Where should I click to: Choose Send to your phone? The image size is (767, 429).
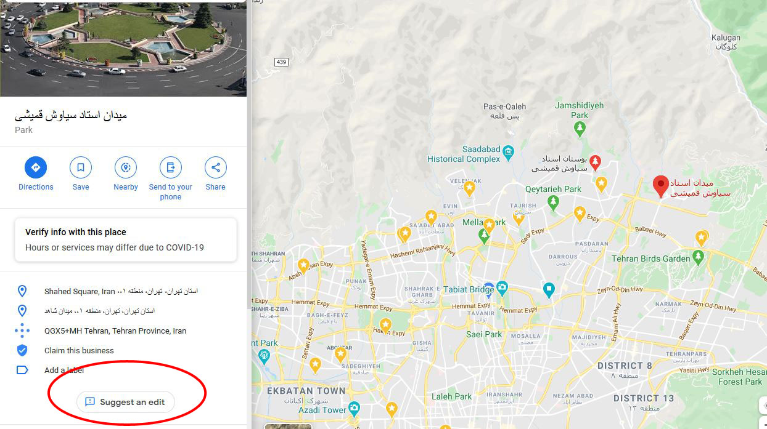(171, 167)
